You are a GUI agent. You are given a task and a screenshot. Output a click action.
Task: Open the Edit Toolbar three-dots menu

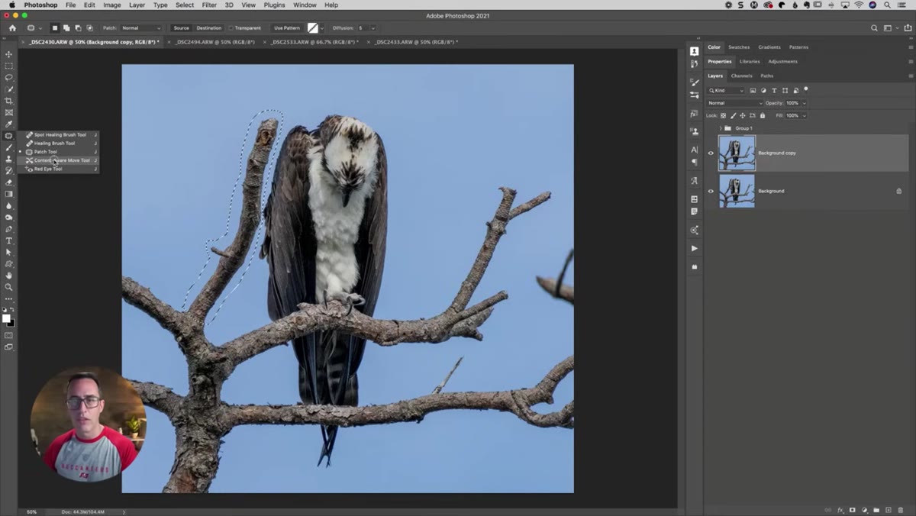[x=9, y=298]
